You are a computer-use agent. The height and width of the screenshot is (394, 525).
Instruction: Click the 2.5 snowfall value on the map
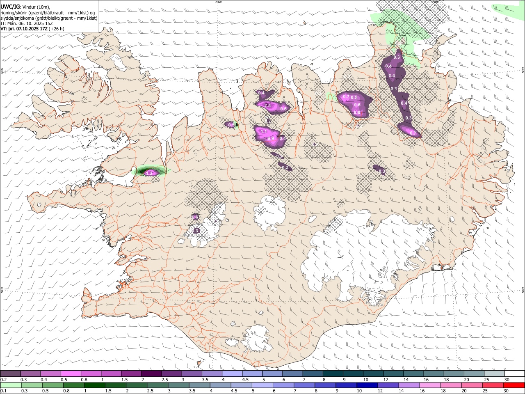267,105
